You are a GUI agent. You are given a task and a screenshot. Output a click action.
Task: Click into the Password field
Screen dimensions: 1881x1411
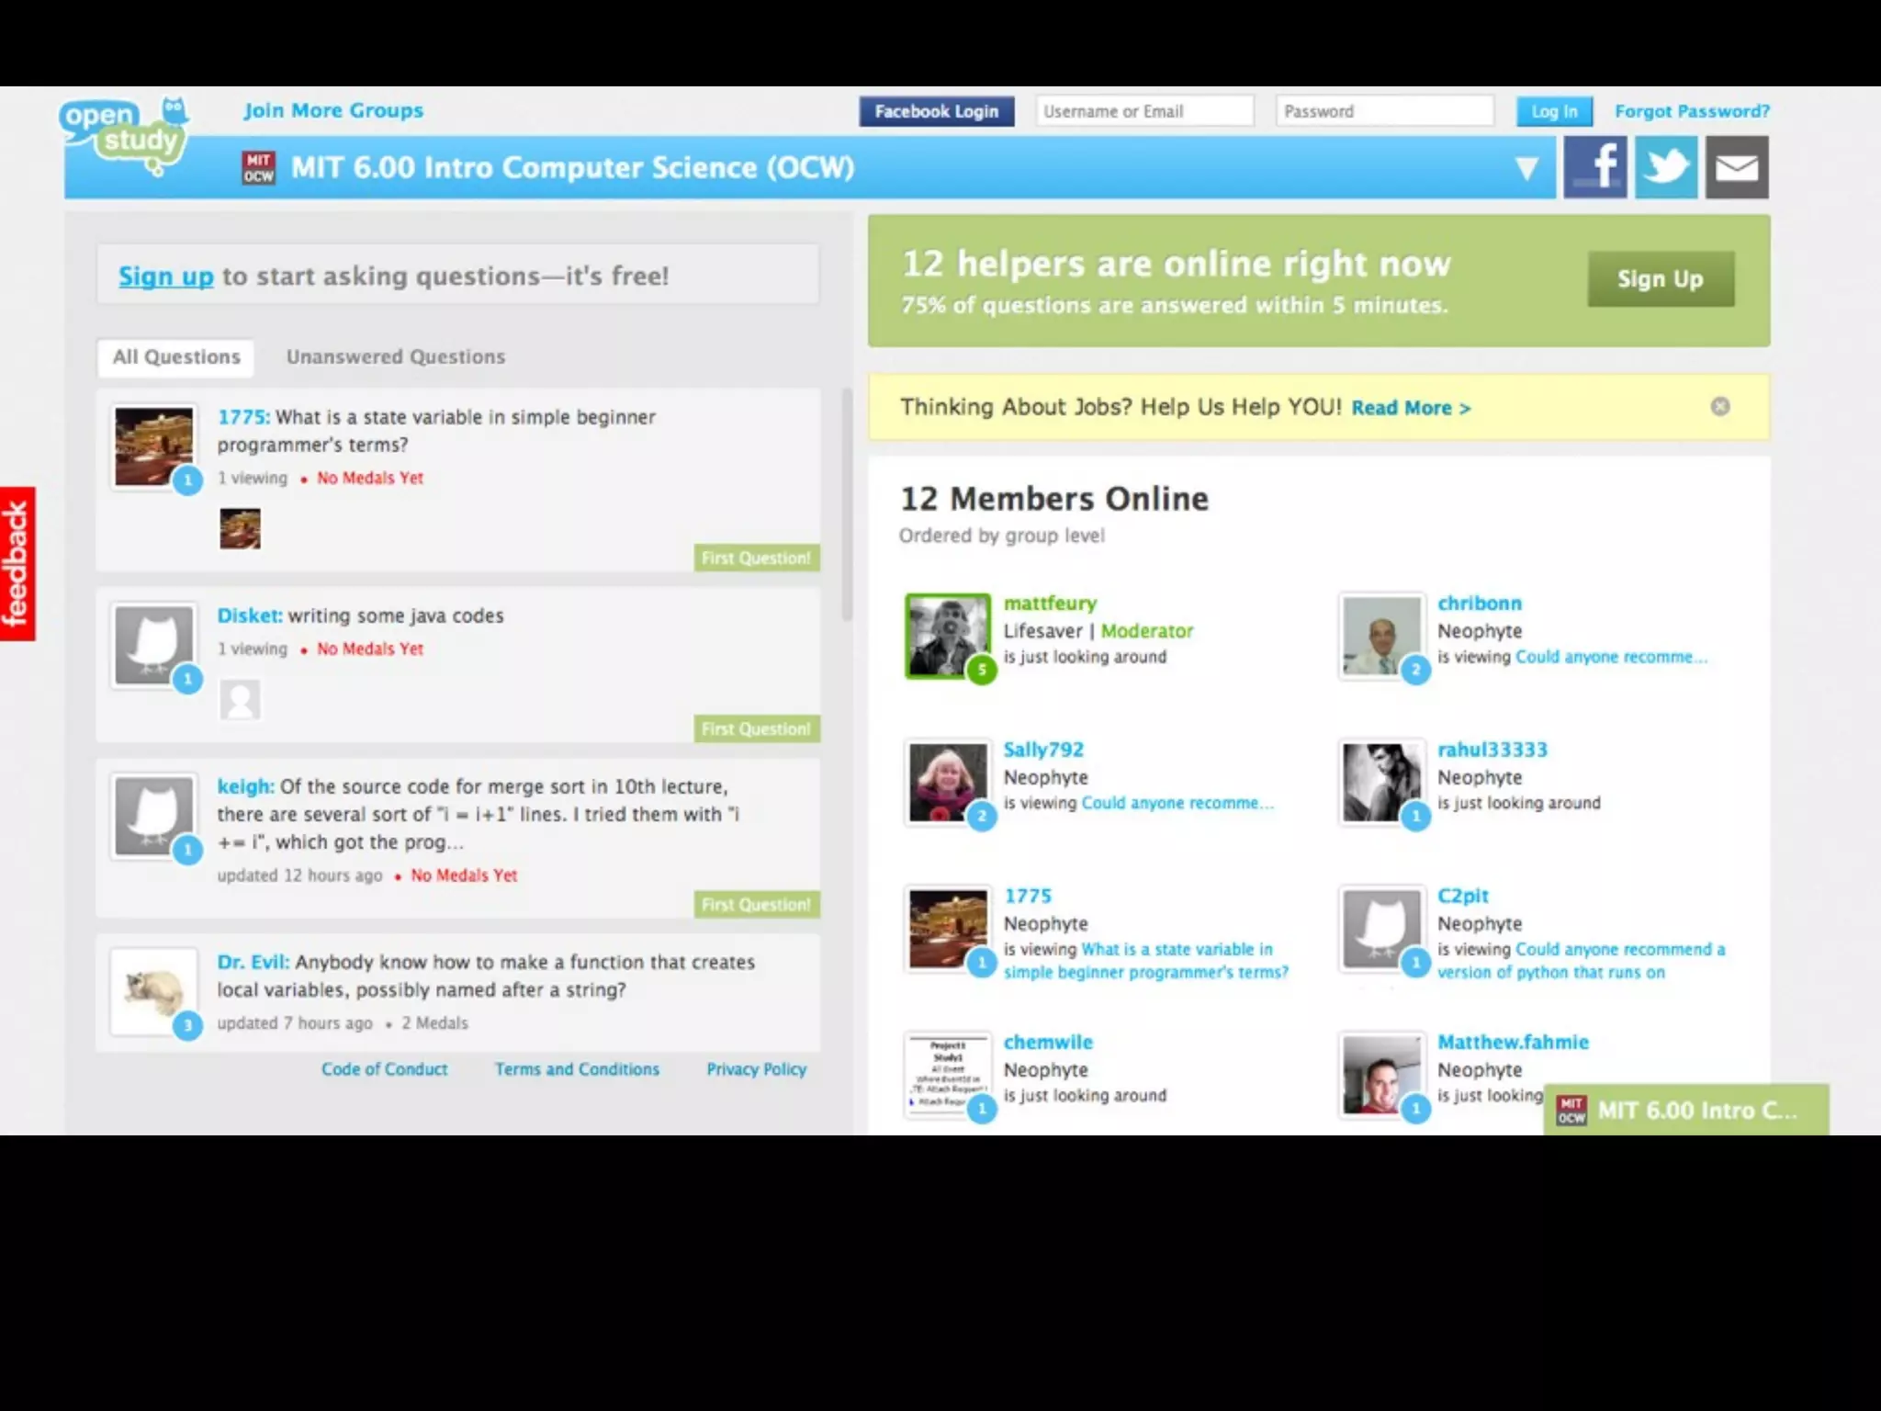tap(1383, 111)
